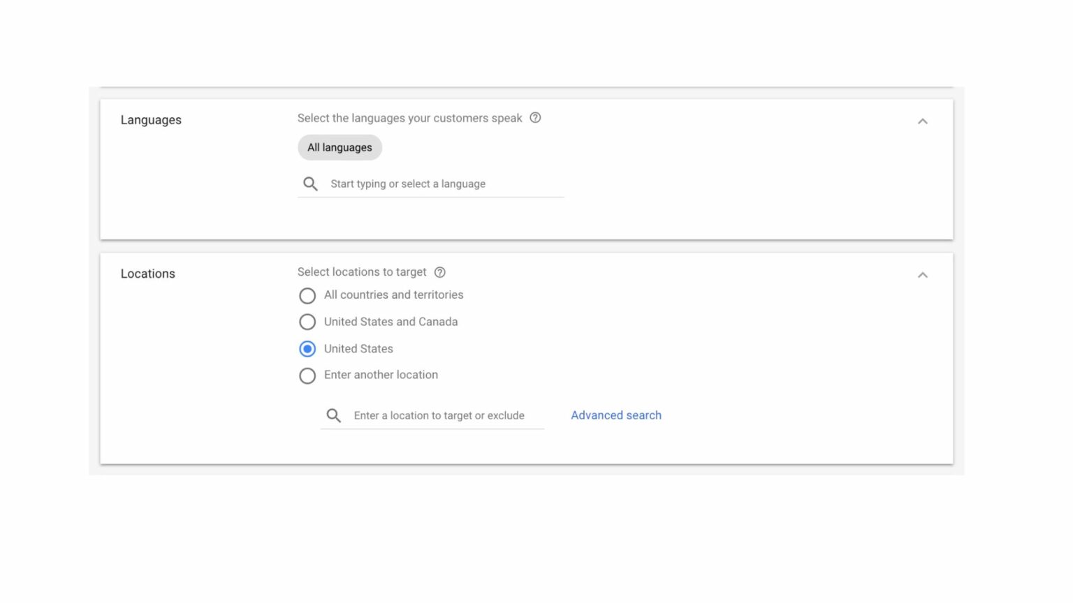Viewport: 1073px width, 603px height.
Task: Select All countries and territories
Action: click(x=307, y=295)
